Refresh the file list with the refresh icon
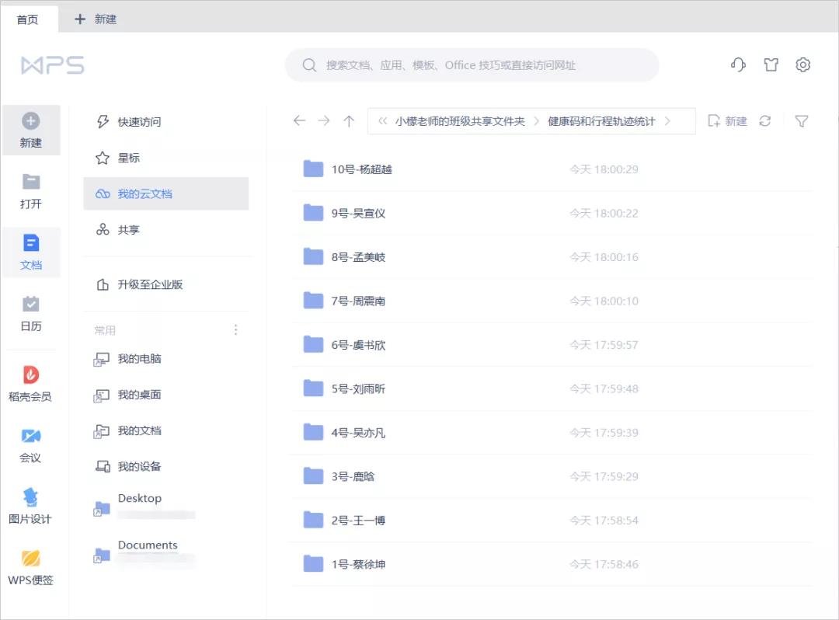 click(x=765, y=121)
